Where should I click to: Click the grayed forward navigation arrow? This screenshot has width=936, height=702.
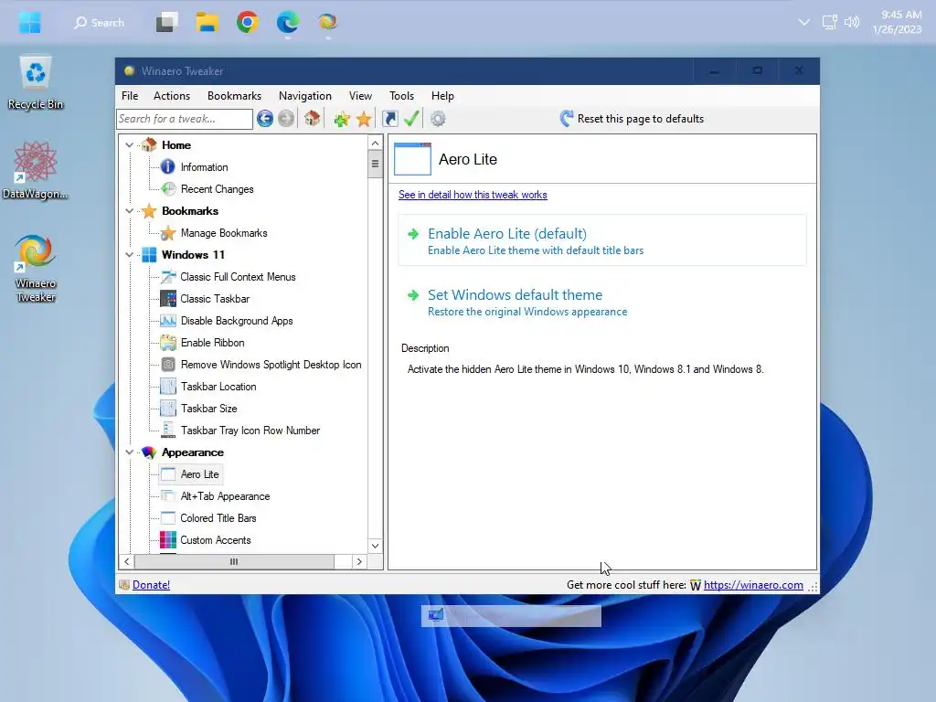coord(286,119)
